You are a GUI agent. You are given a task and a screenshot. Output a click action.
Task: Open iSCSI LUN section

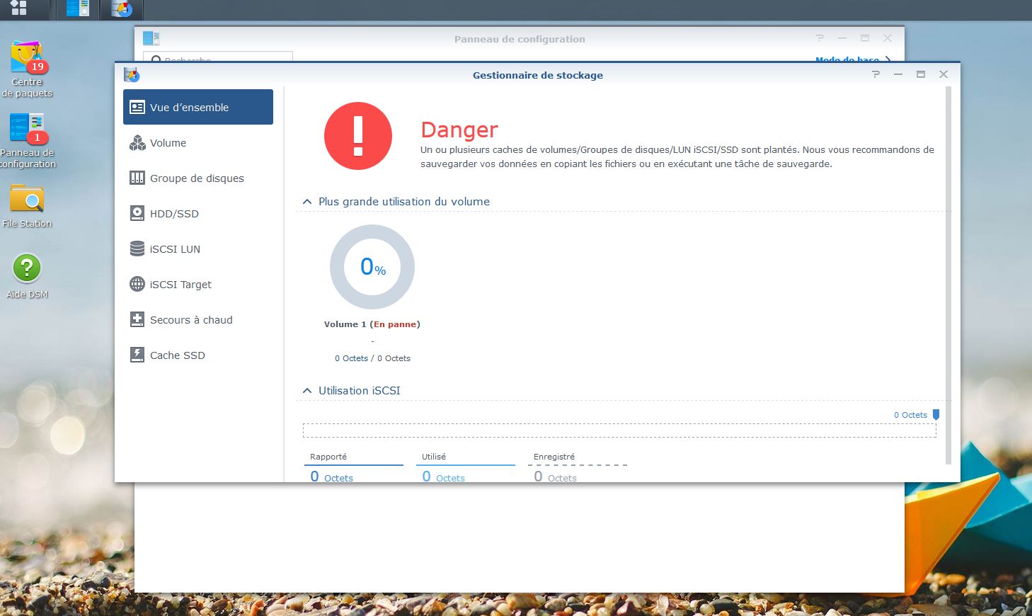click(175, 249)
